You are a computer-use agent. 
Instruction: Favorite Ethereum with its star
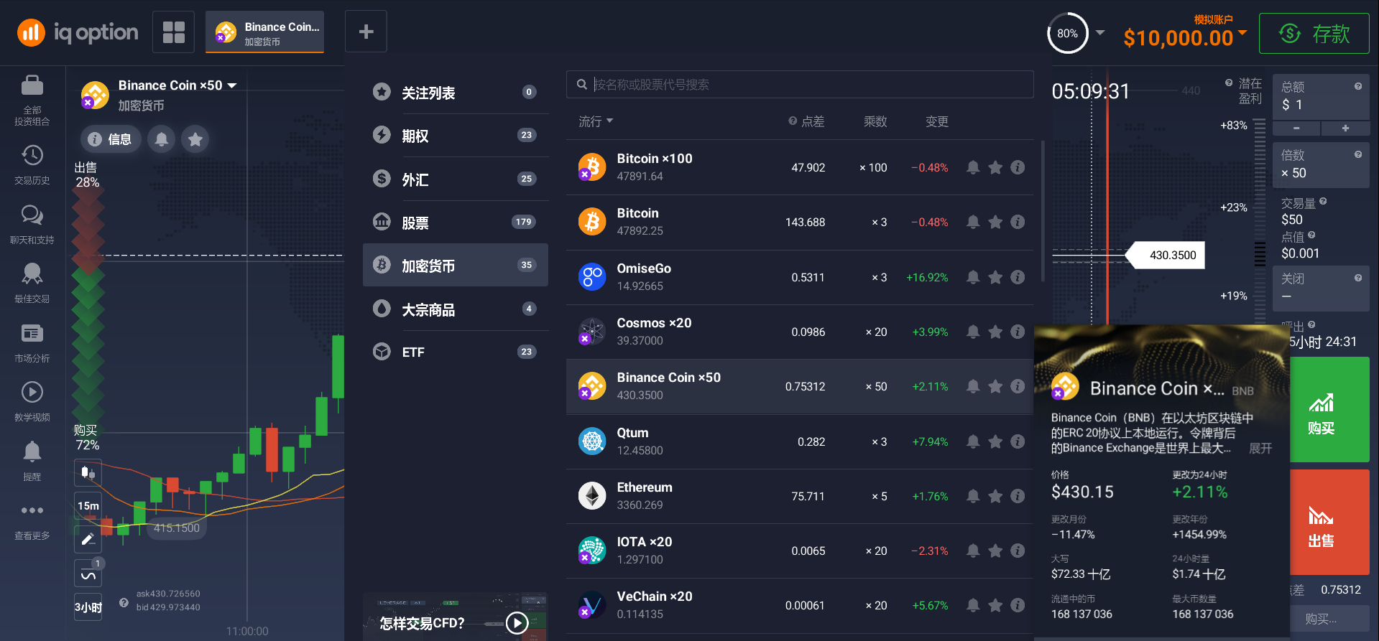pyautogui.click(x=995, y=496)
